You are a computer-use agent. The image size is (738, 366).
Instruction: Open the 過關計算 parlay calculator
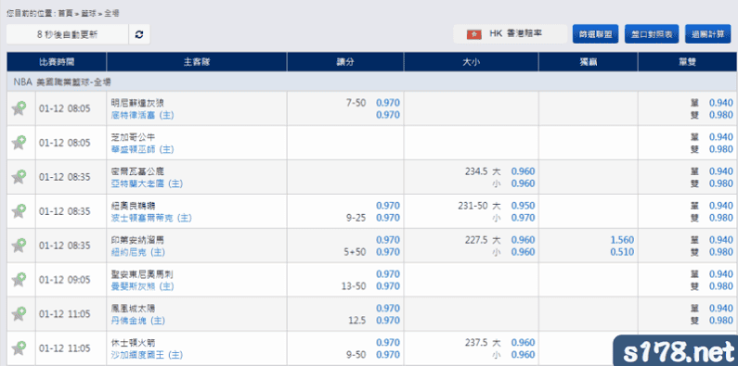point(708,34)
